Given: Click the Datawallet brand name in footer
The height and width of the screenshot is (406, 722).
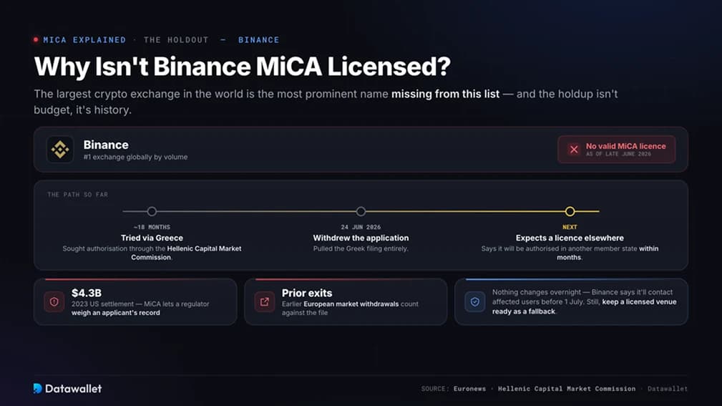Looking at the screenshot, I should pyautogui.click(x=73, y=389).
